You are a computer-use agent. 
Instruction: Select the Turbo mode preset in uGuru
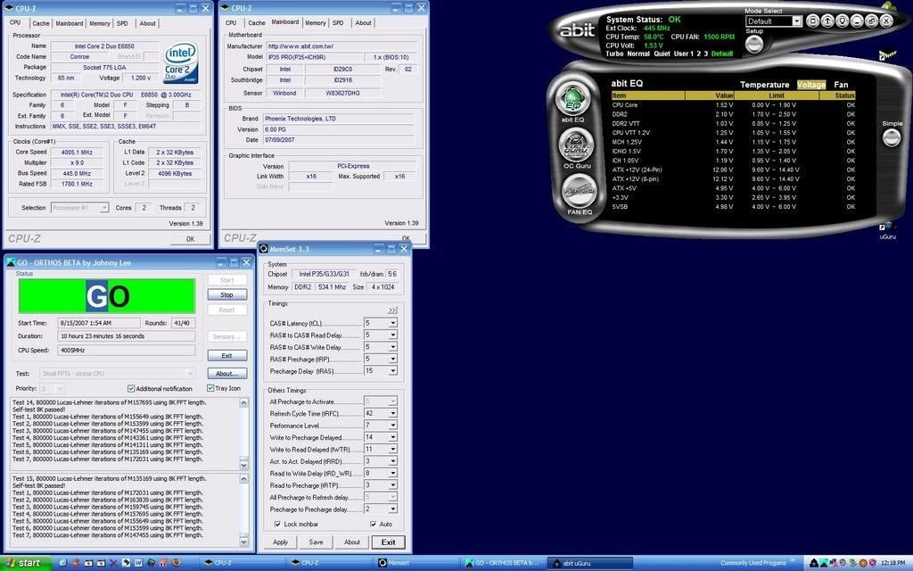[614, 54]
